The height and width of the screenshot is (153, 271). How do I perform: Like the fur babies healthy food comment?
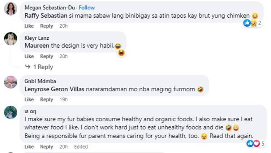pyautogui.click(x=29, y=147)
